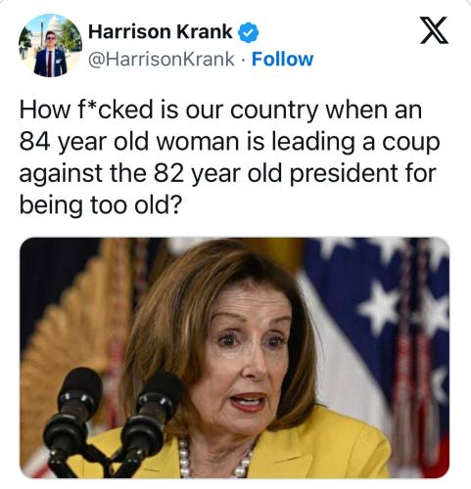Open Harrison Krank's profile avatar
Viewport: 471px width, 489px height.
pyautogui.click(x=50, y=45)
